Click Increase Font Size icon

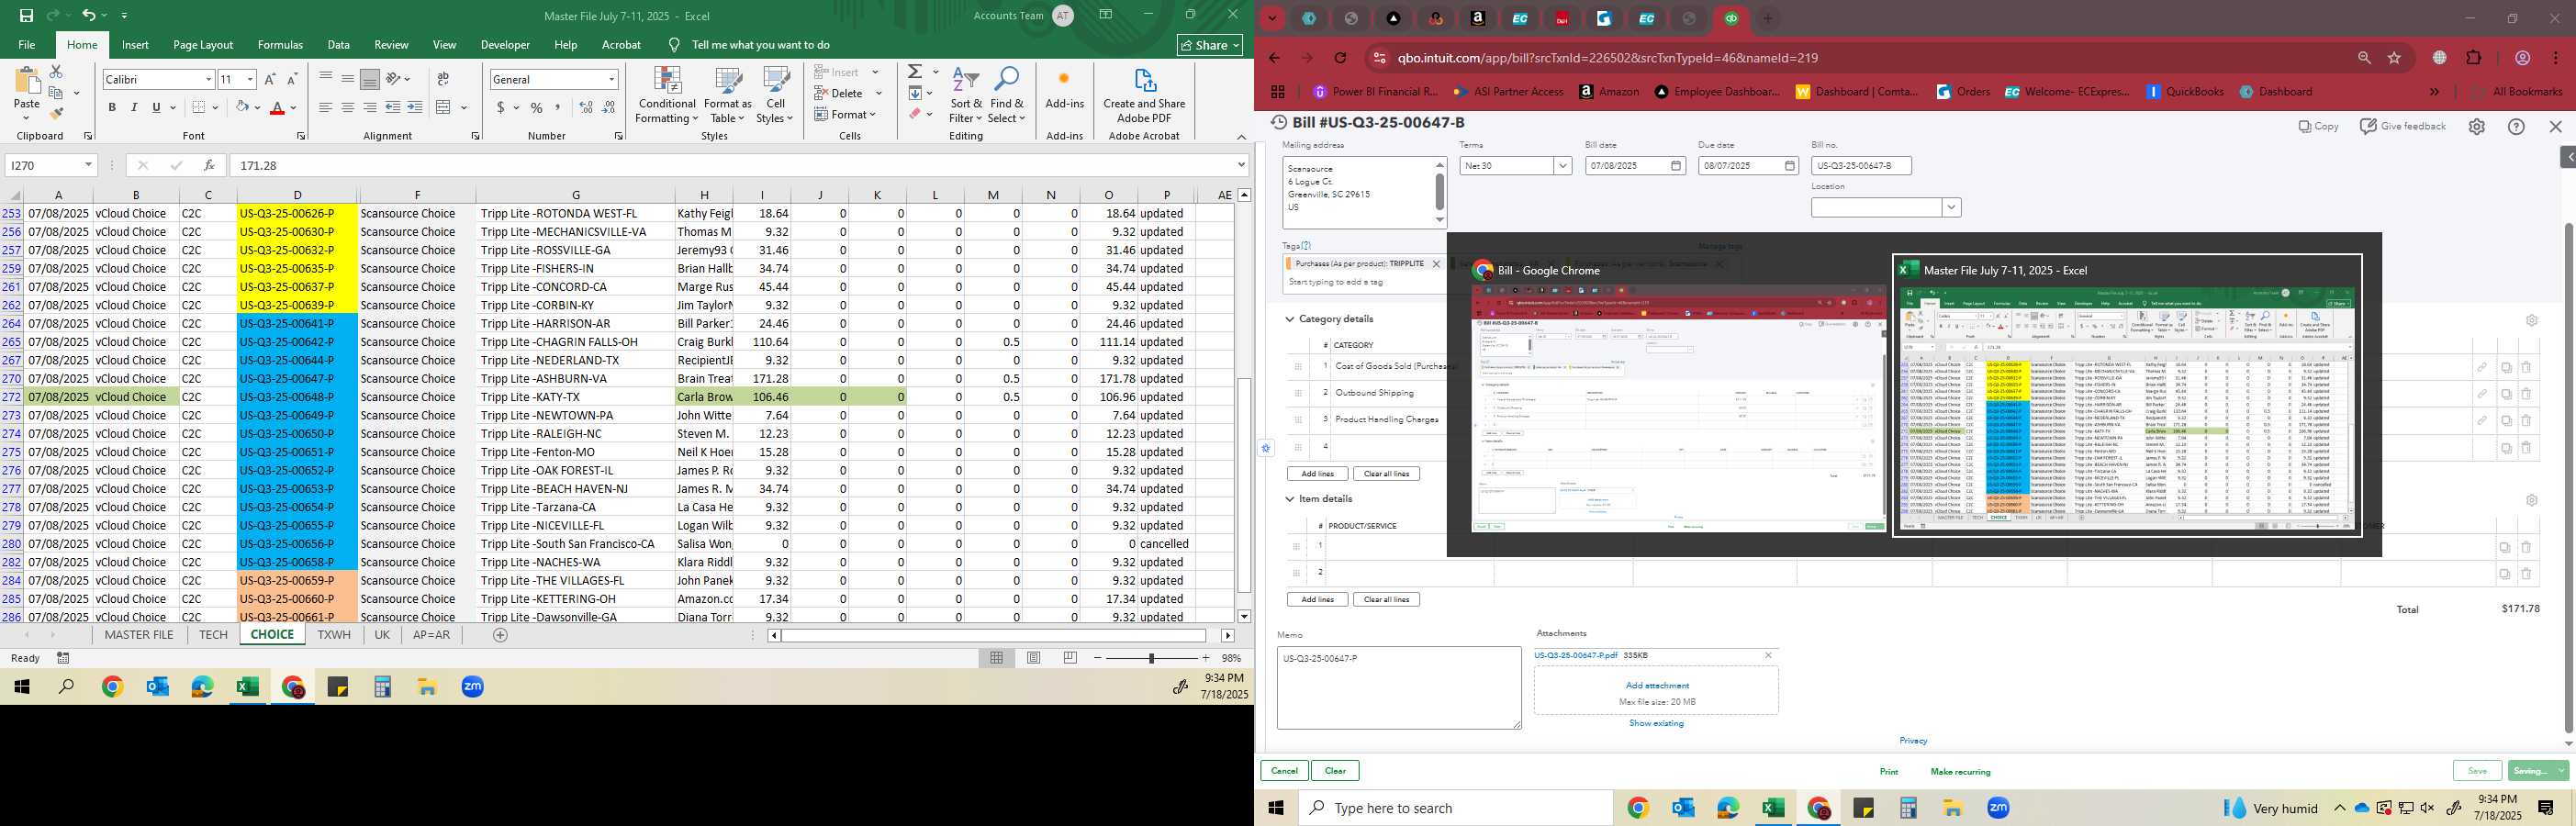tap(270, 79)
